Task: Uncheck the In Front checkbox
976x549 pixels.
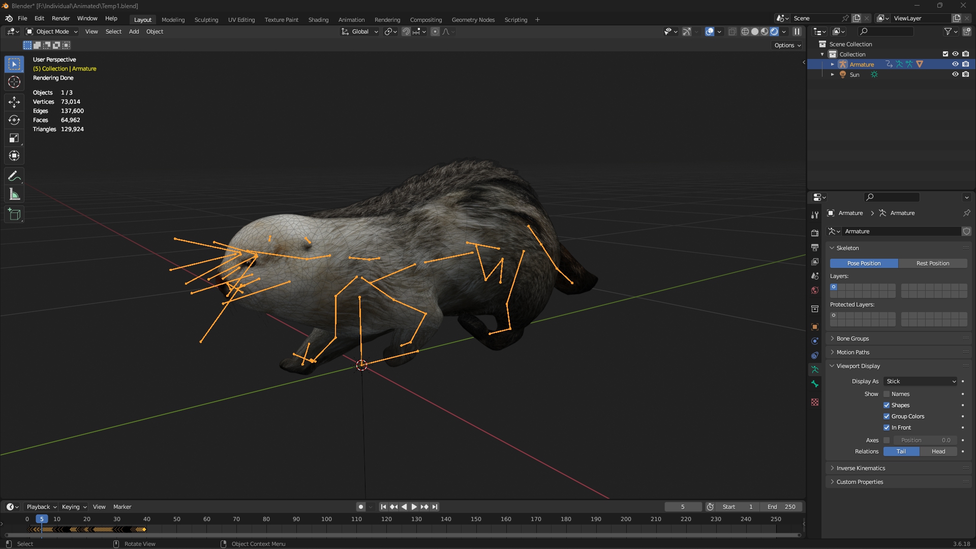Action: coord(887,428)
